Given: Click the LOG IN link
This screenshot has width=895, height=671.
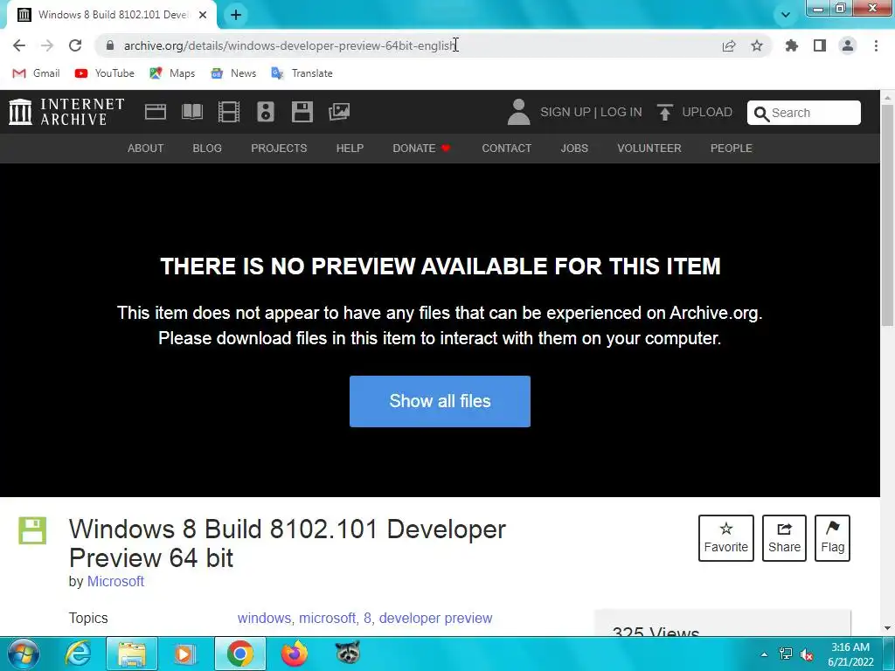Looking at the screenshot, I should click(621, 112).
